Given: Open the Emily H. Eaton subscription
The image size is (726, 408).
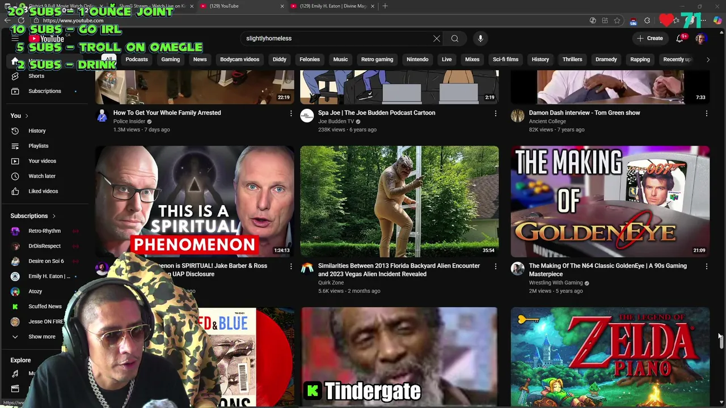Looking at the screenshot, I should click(x=49, y=277).
